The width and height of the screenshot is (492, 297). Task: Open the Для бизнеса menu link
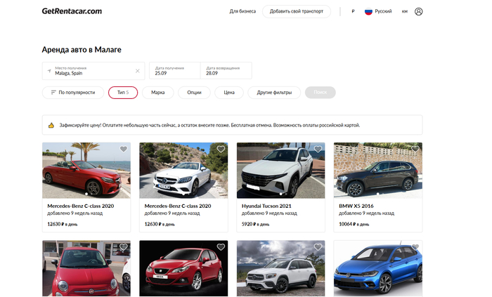[242, 11]
